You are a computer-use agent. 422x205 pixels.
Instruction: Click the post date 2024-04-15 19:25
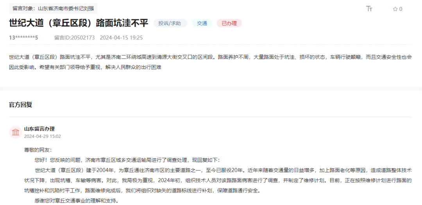click(121, 37)
